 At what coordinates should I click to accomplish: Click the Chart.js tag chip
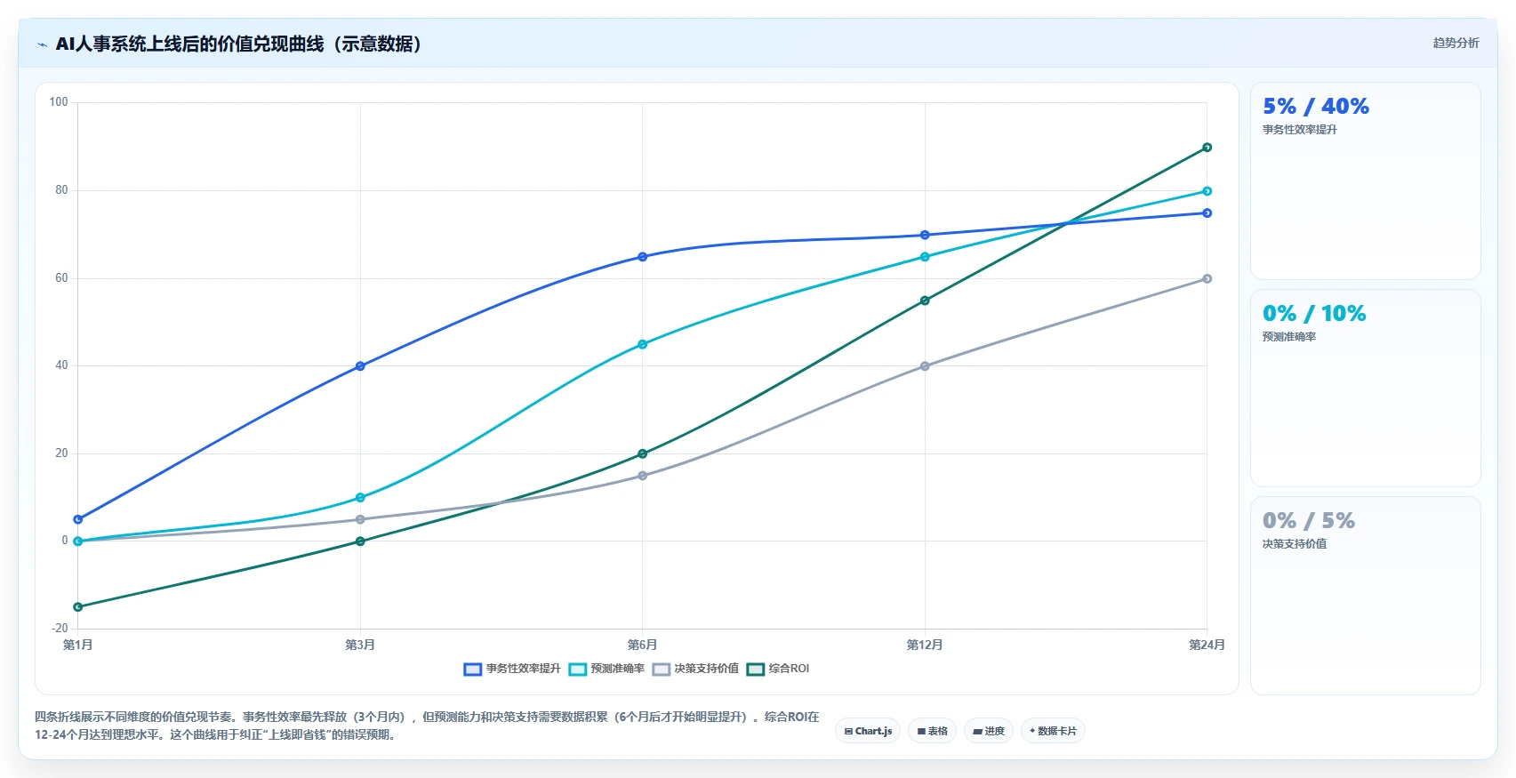868,731
